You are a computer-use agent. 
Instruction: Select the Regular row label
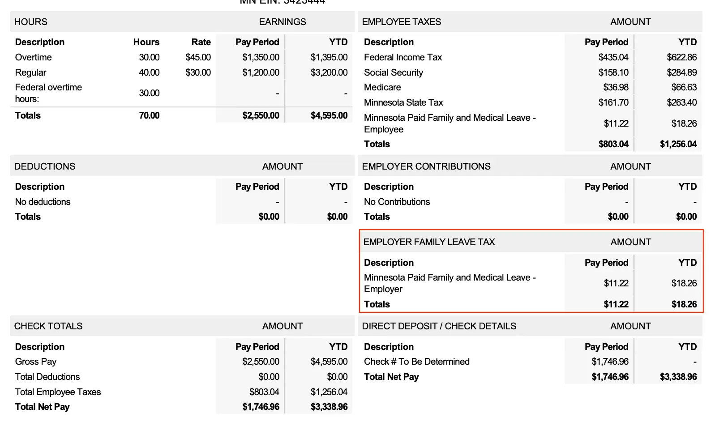(x=30, y=72)
